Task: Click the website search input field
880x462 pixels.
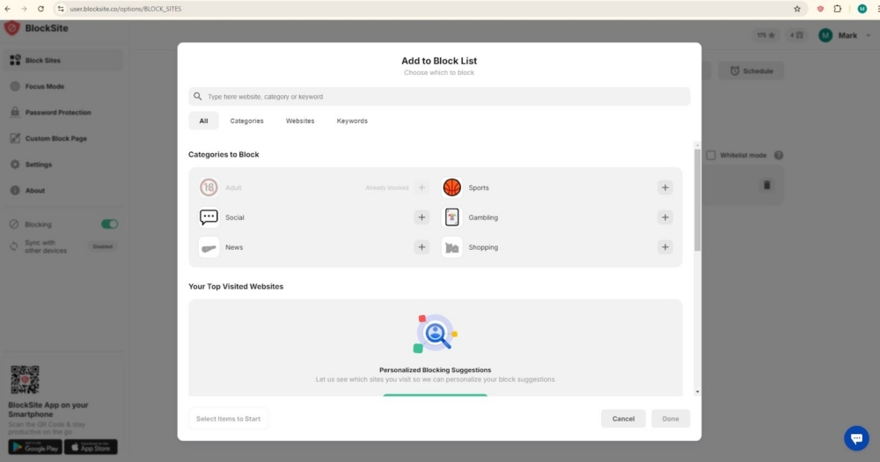Action: point(440,97)
